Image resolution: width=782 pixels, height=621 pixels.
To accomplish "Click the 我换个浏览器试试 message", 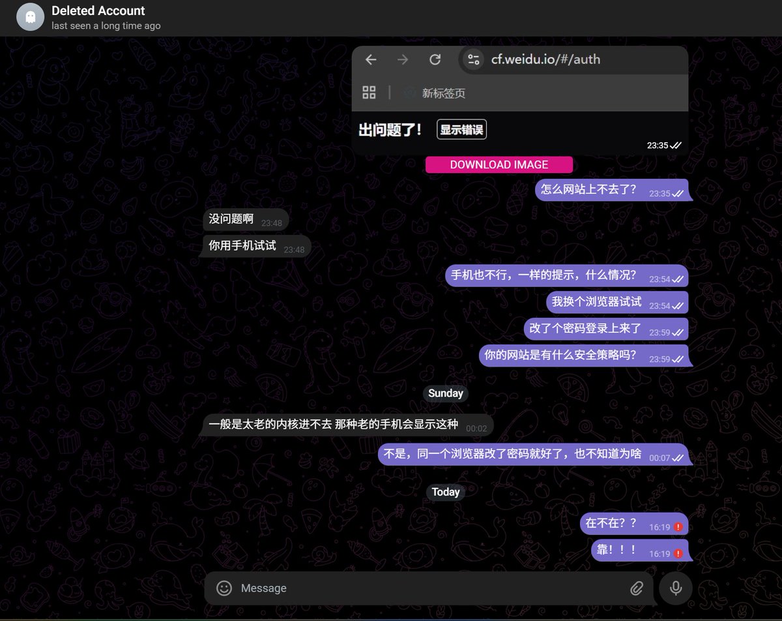I will [617, 303].
